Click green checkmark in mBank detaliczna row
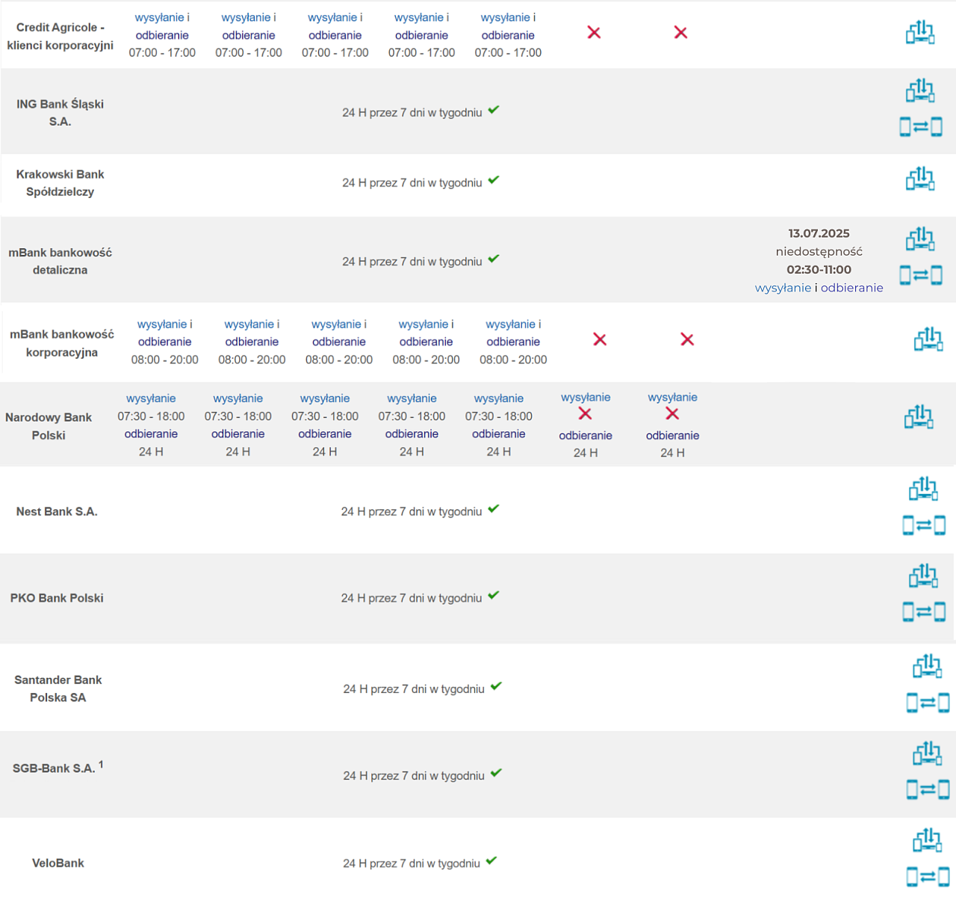This screenshot has height=897, width=956. point(494,259)
